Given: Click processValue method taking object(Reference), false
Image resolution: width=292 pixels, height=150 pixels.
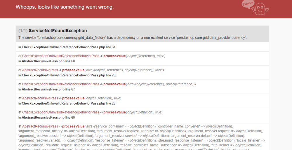Looking at the screenshot, I should (x=114, y=56).
